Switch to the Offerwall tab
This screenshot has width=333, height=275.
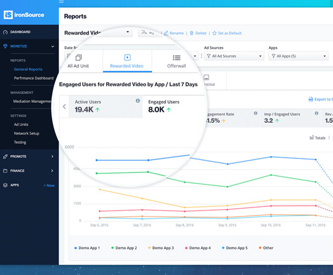(176, 61)
